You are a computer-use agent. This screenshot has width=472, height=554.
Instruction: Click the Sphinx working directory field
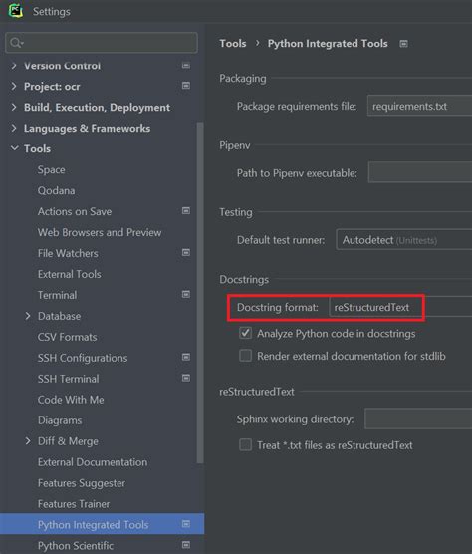pyautogui.click(x=418, y=418)
